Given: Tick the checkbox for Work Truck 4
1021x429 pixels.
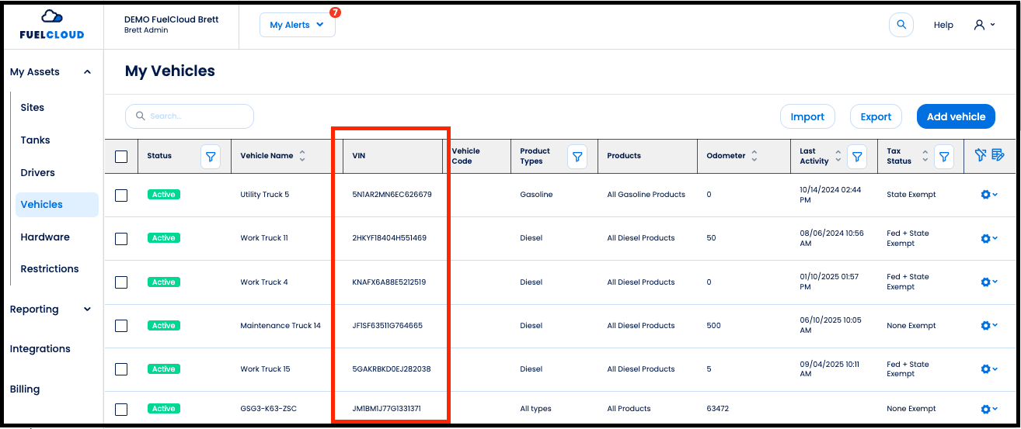Looking at the screenshot, I should coord(121,282).
